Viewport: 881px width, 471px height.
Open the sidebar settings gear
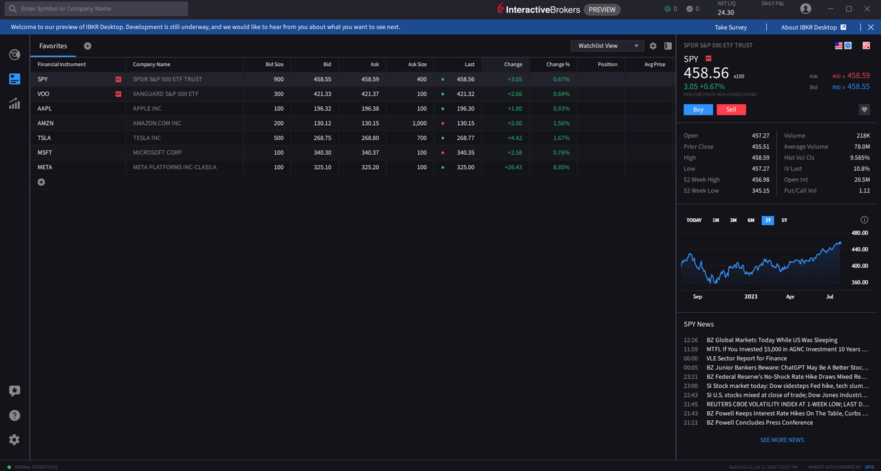pyautogui.click(x=14, y=439)
